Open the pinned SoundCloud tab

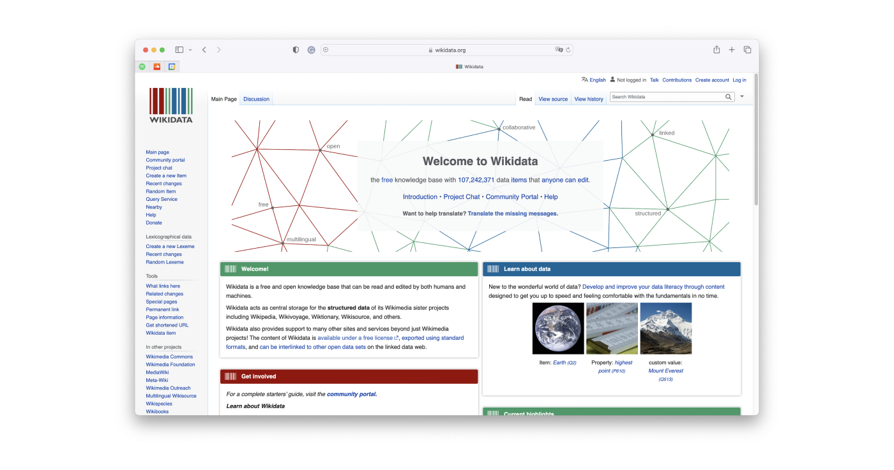pyautogui.click(x=157, y=66)
